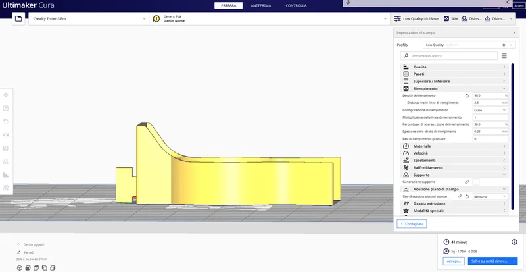
Task: Expand the Modalità speciali section
Action: tap(454, 211)
